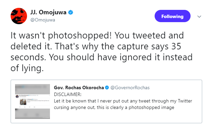Toggle the purple Following button
208x127 pixels.
(x=172, y=16)
